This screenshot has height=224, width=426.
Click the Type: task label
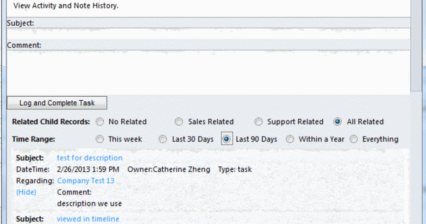(234, 169)
